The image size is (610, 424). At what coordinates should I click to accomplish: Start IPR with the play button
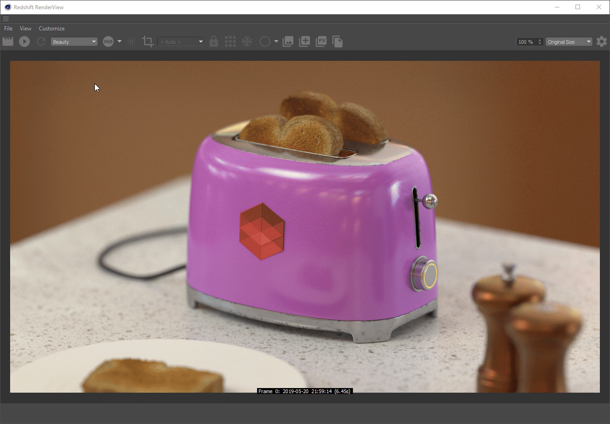point(24,41)
